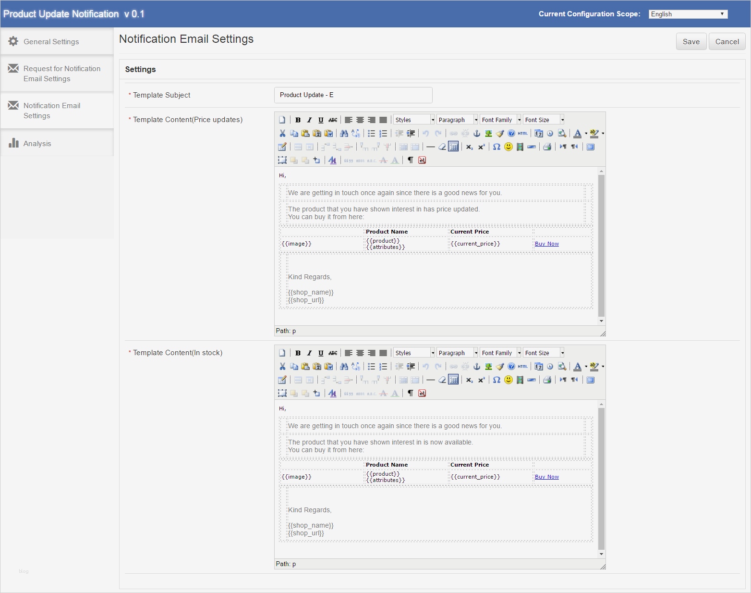This screenshot has width=751, height=593.
Task: Insert an emoticon in the Price updates editor
Action: pyautogui.click(x=509, y=147)
